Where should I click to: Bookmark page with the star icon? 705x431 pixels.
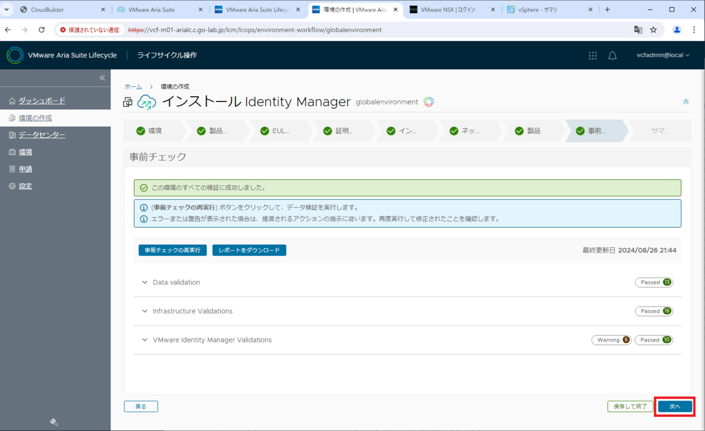[653, 30]
